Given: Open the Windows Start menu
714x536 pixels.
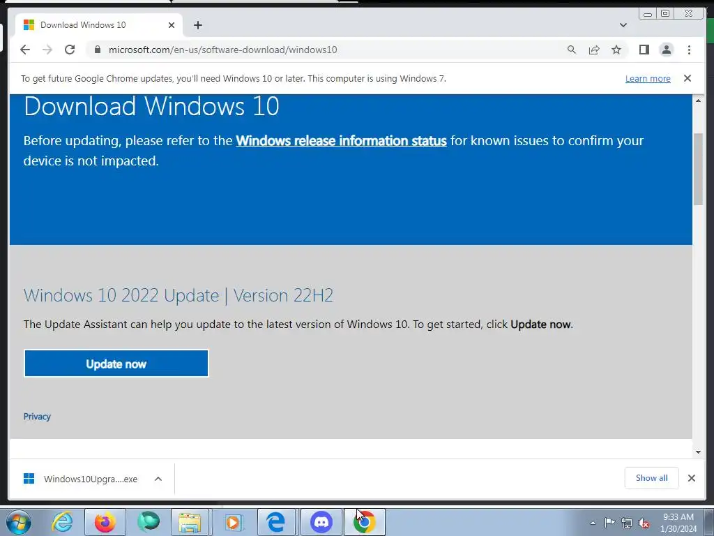Looking at the screenshot, I should [x=19, y=522].
